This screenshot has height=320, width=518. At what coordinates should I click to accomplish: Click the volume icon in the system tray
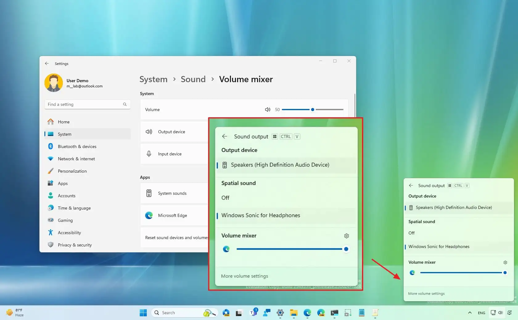(500, 313)
